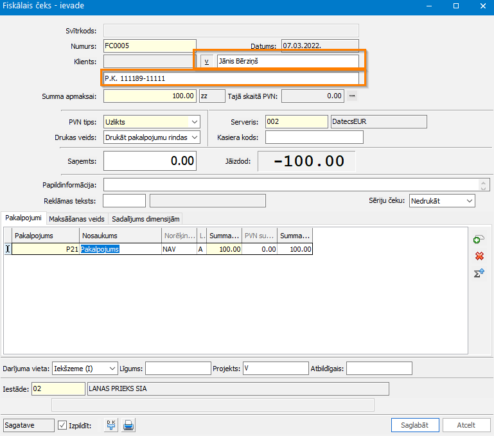This screenshot has width=494, height=436.
Task: Switch to the Maksāšanas veids tab
Action: [77, 218]
